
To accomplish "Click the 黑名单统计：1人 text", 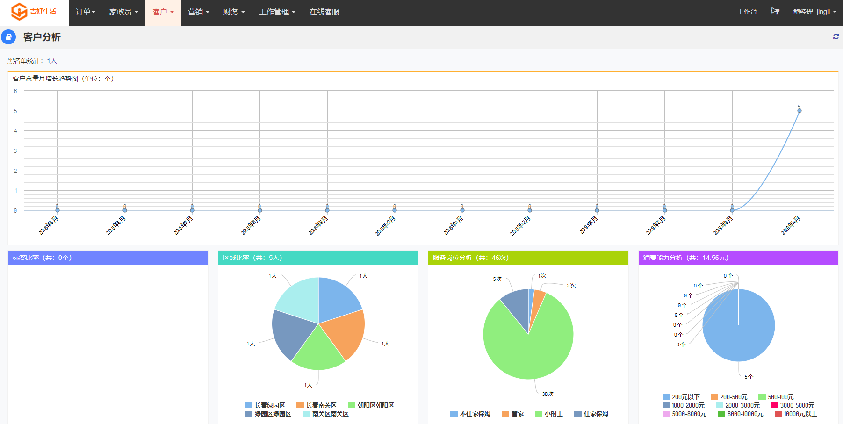I will 32,61.
